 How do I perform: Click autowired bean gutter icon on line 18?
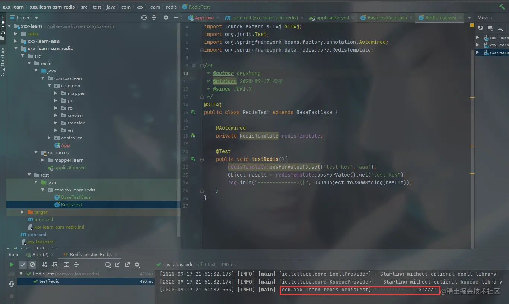click(x=193, y=136)
